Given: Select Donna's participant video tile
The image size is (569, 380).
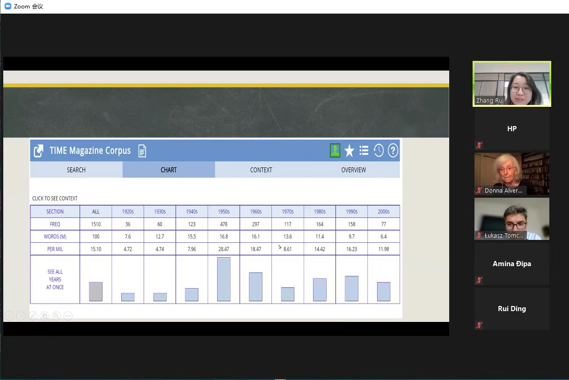Looking at the screenshot, I should point(512,174).
